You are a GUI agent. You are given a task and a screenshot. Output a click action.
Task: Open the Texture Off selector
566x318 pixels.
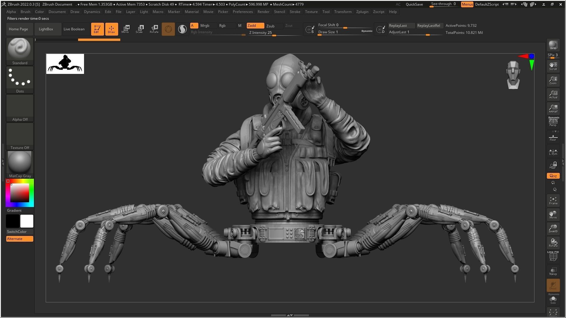pyautogui.click(x=20, y=136)
